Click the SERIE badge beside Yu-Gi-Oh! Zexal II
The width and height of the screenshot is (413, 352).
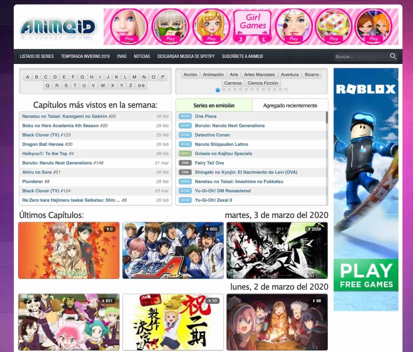tap(185, 200)
